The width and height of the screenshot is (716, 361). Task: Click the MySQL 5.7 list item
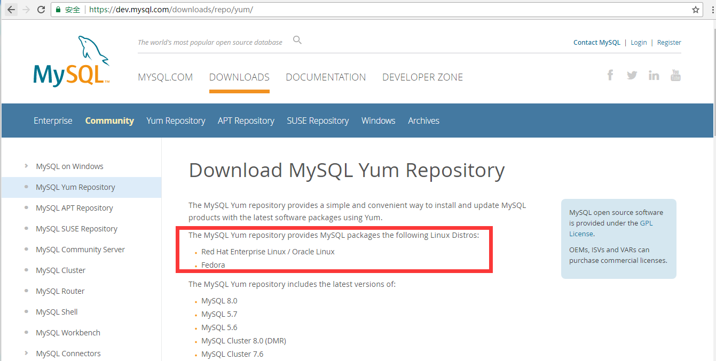click(x=219, y=314)
